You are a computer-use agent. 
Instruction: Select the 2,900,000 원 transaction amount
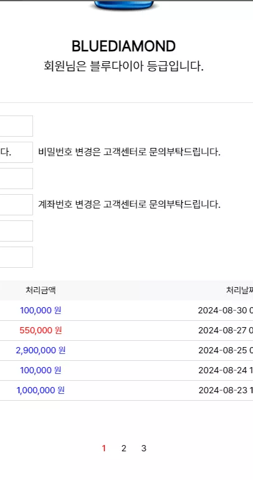(x=41, y=351)
